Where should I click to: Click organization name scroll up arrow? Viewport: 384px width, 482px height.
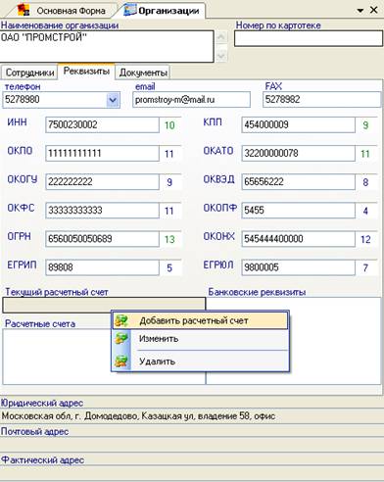point(221,37)
